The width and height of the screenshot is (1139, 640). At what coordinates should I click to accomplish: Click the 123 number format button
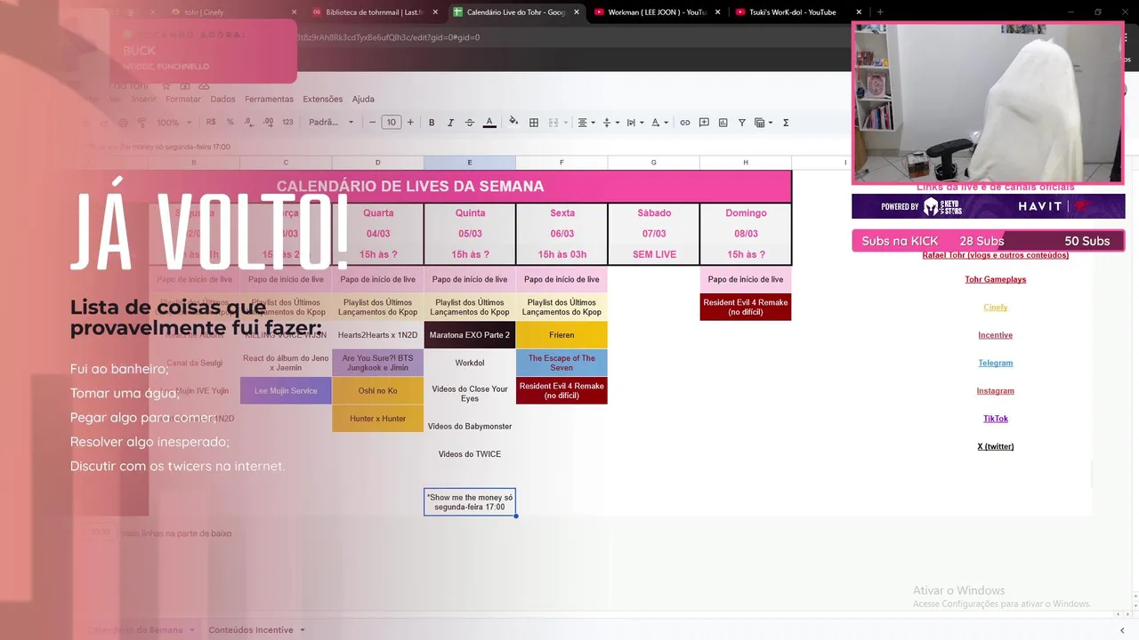pyautogui.click(x=287, y=123)
